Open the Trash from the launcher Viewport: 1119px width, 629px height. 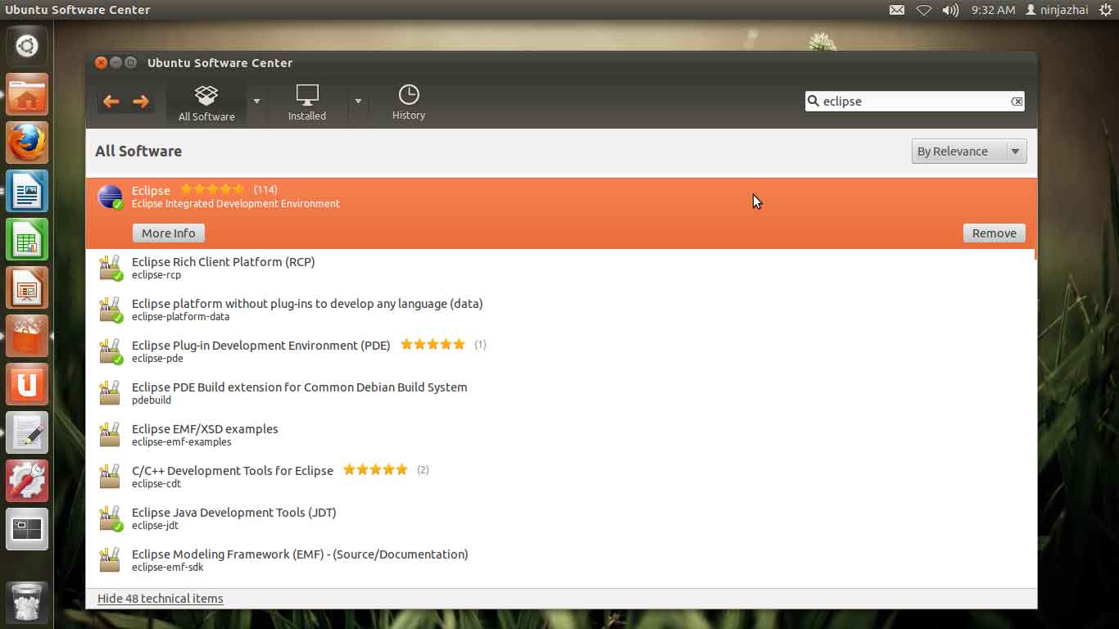point(27,602)
